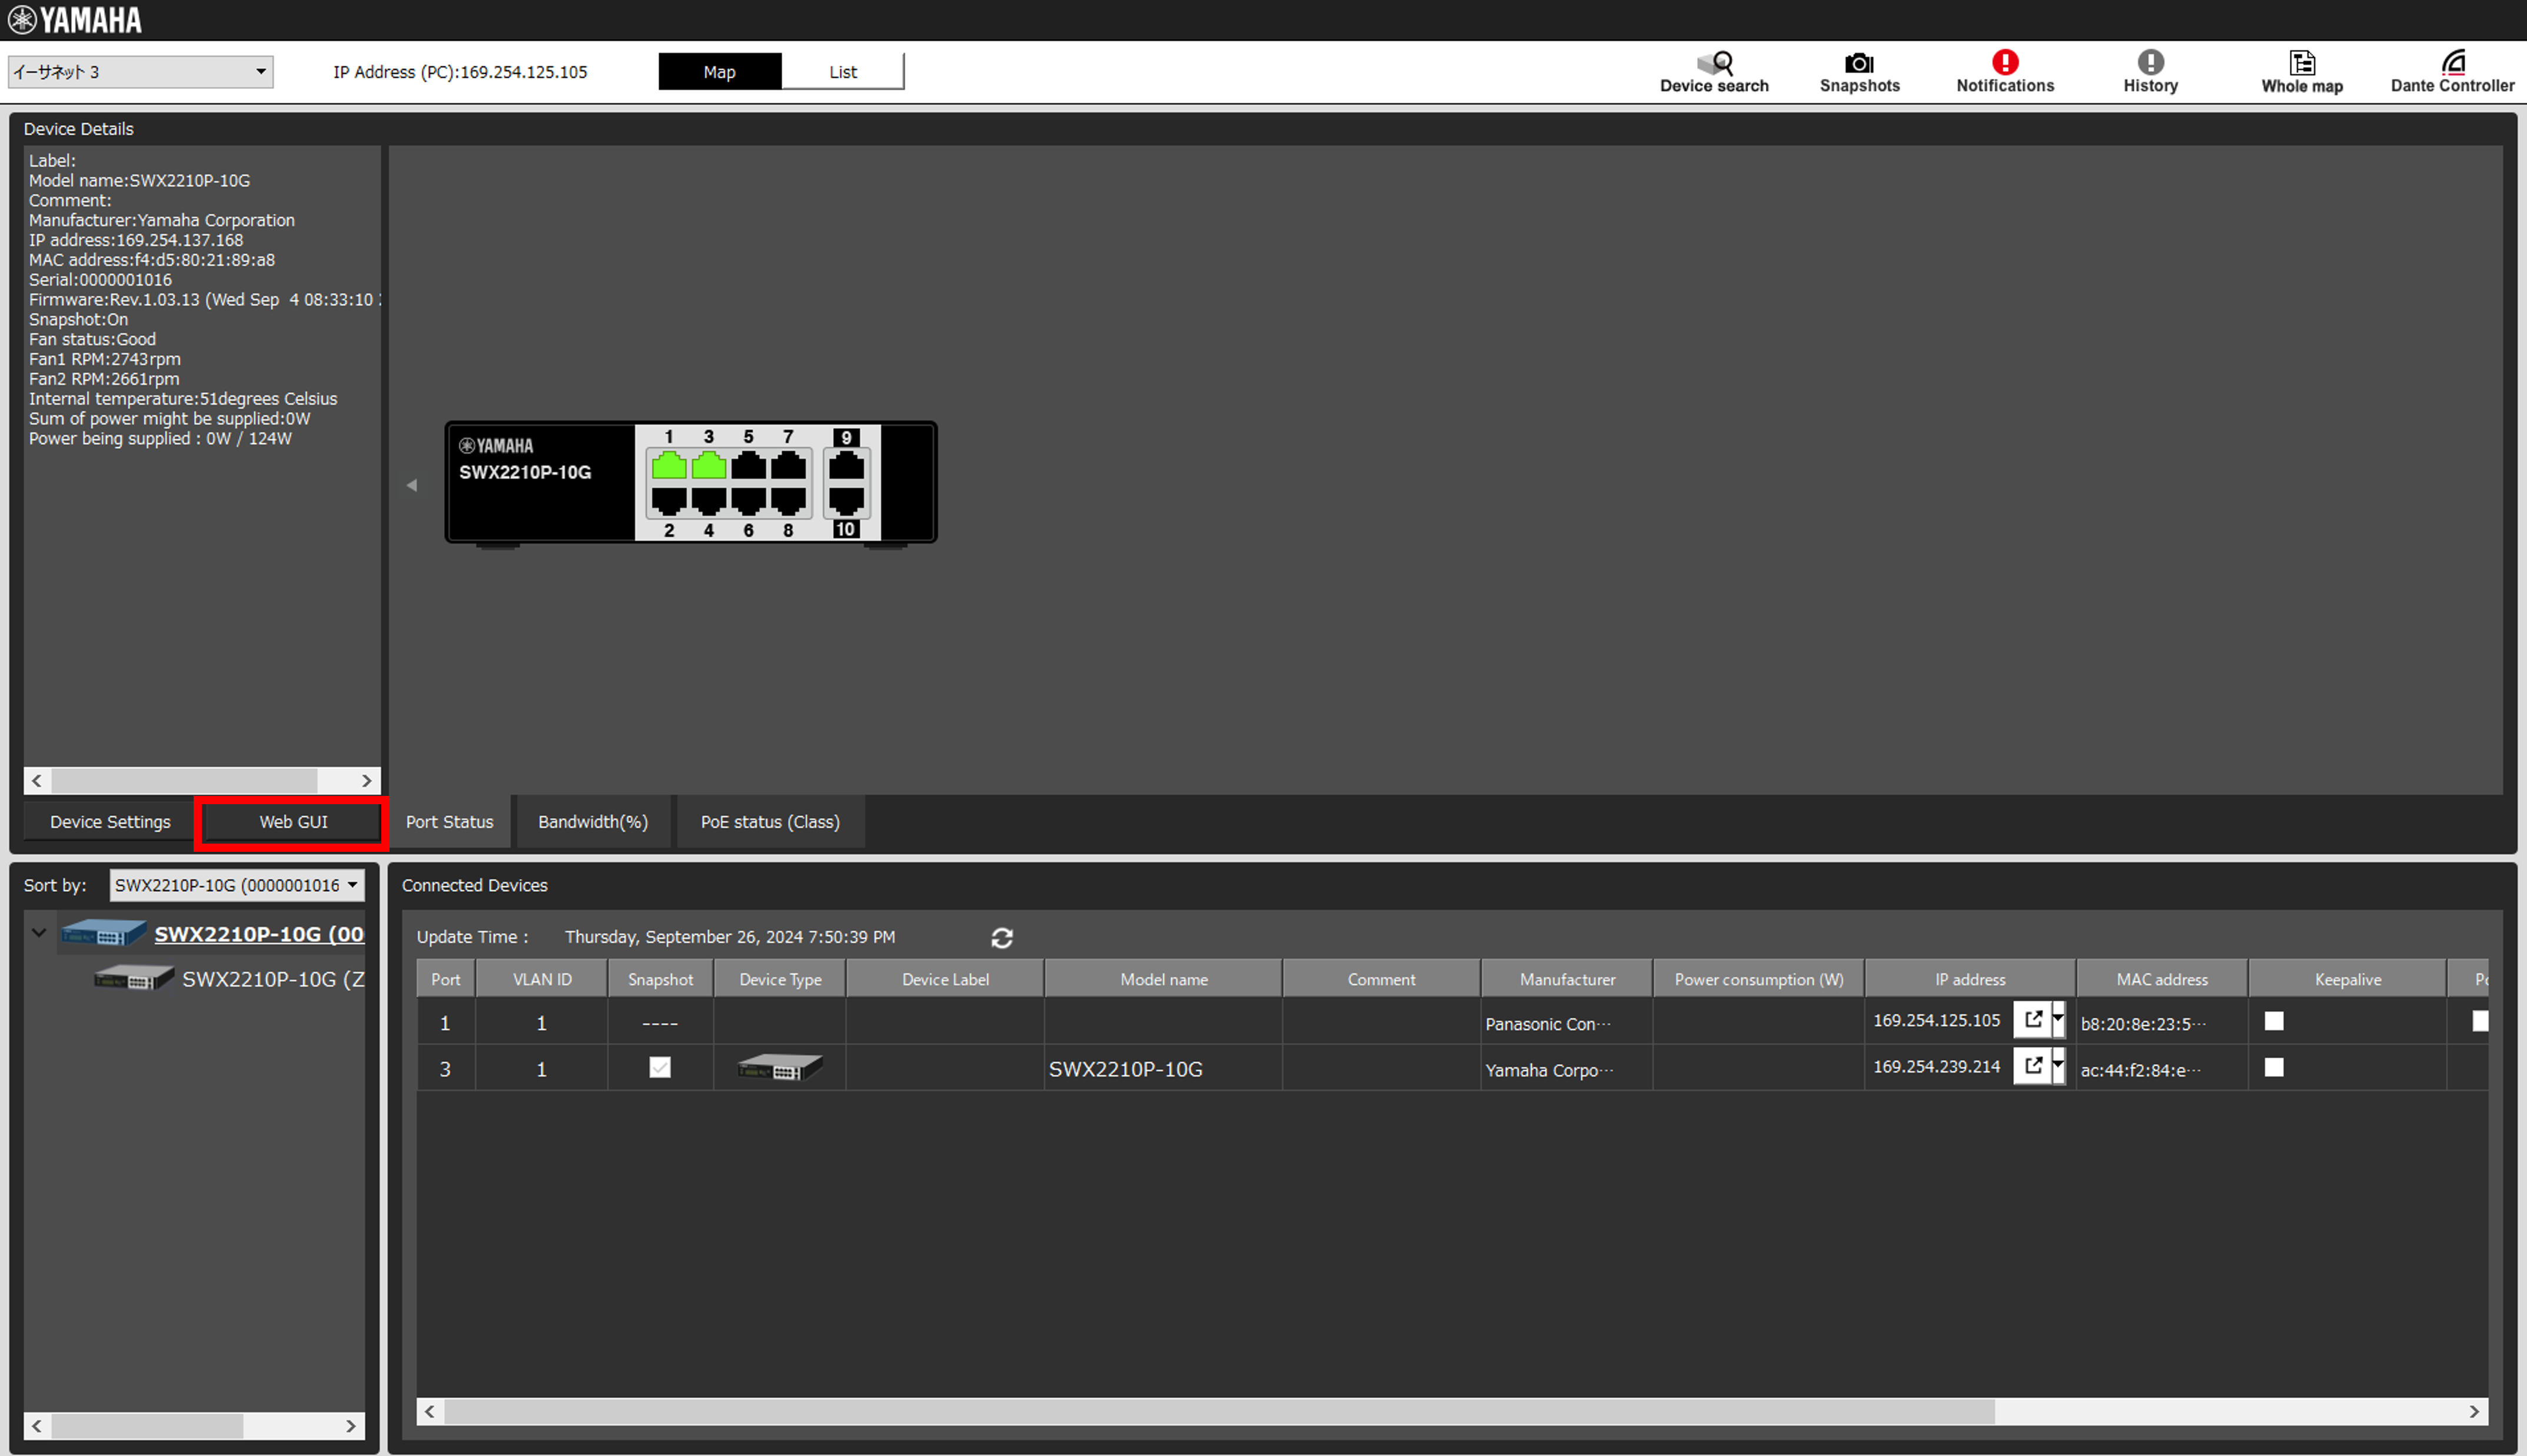Open the History view

[2150, 71]
